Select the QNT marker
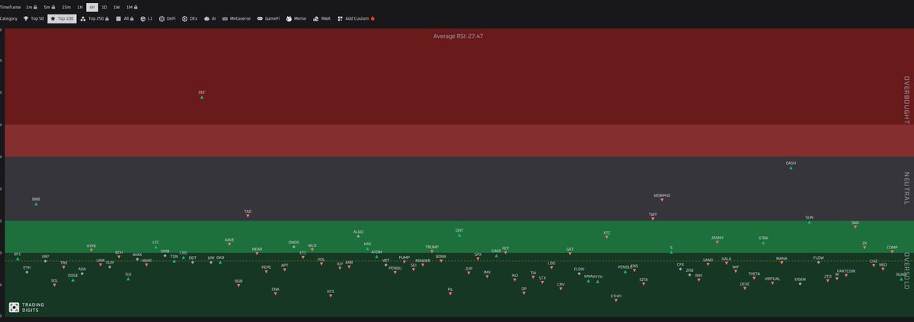The width and height of the screenshot is (914, 322). pos(459,235)
